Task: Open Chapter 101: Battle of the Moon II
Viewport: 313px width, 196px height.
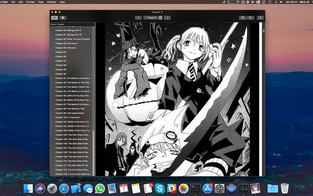Action: pyautogui.click(x=73, y=122)
